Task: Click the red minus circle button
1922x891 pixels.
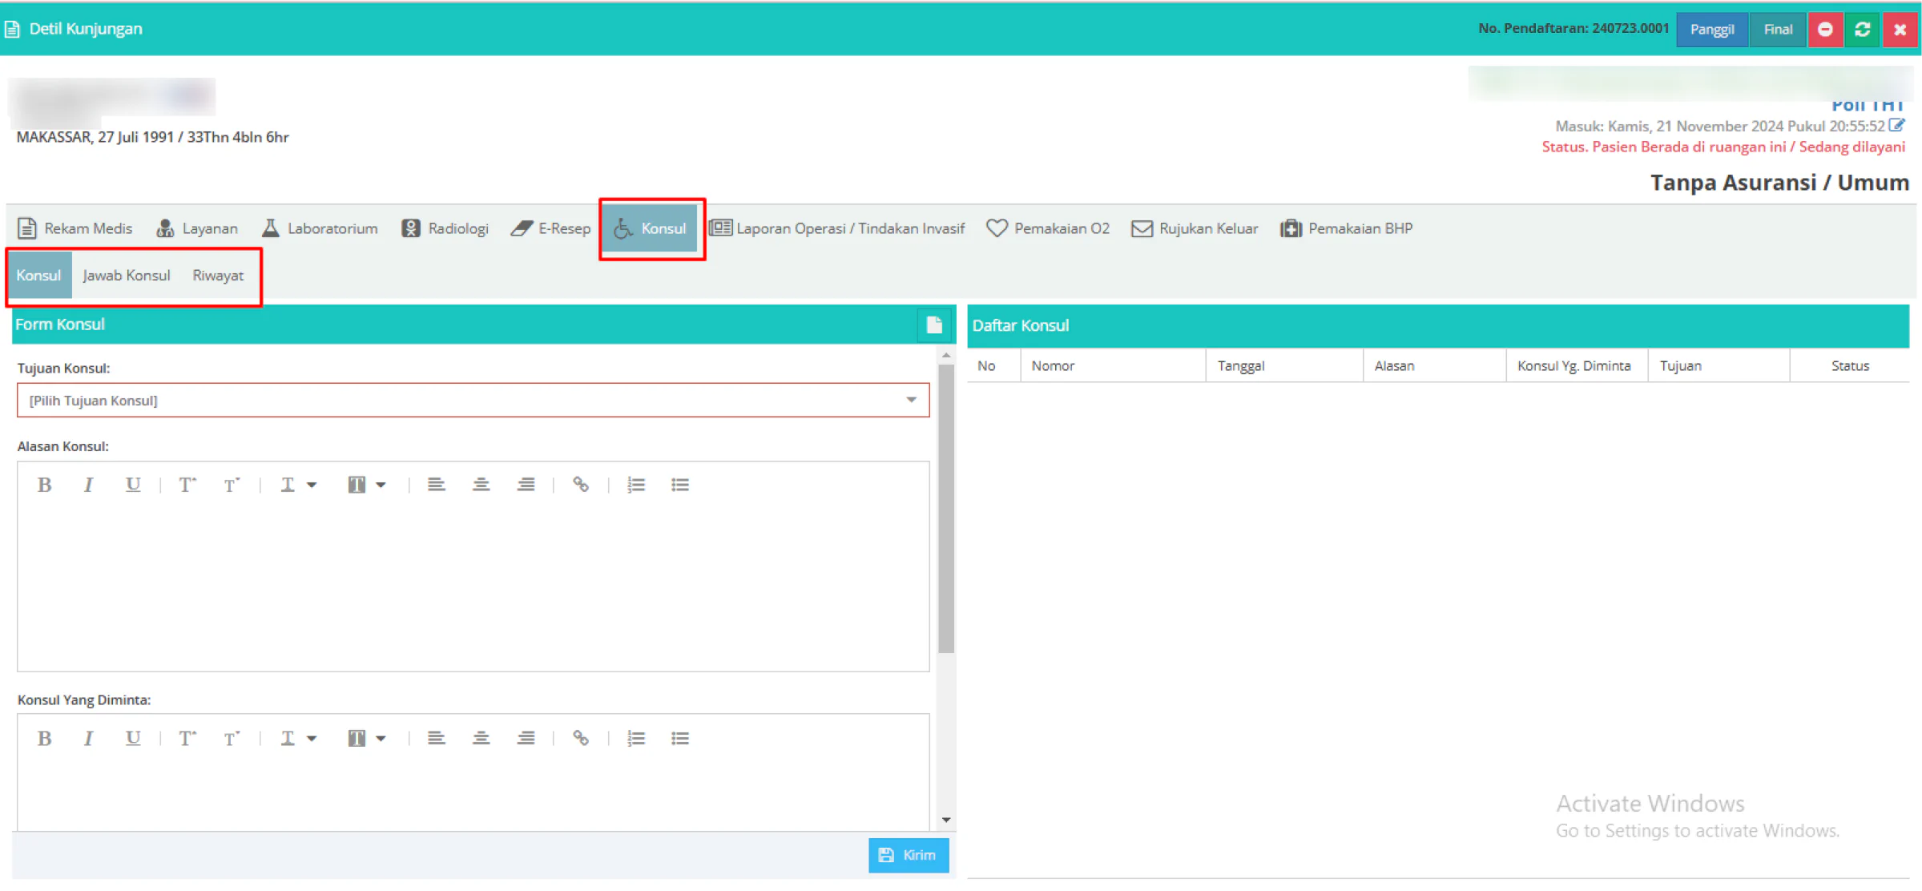Action: (x=1826, y=30)
